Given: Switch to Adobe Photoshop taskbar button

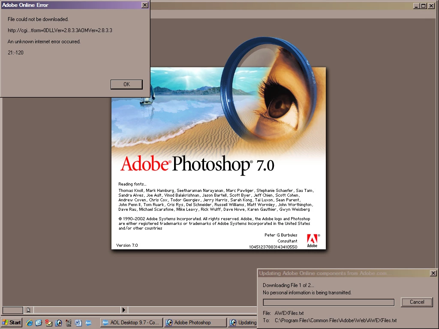Looking at the screenshot, I should pos(195,323).
